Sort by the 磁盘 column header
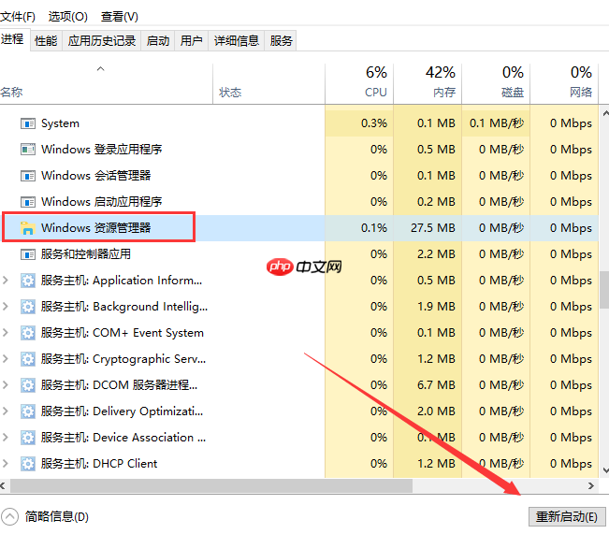The width and height of the screenshot is (609, 534). 496,84
